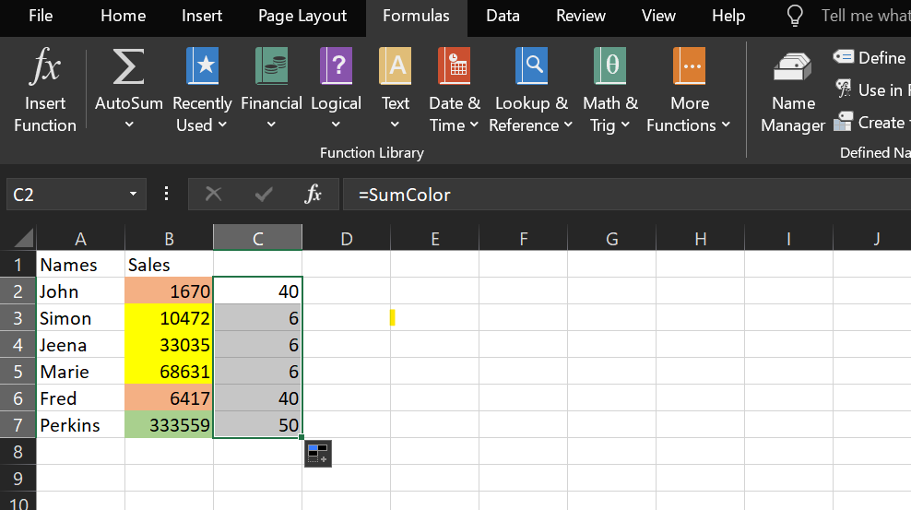Click the formula bar fx button
The height and width of the screenshot is (510, 911).
[x=314, y=194]
